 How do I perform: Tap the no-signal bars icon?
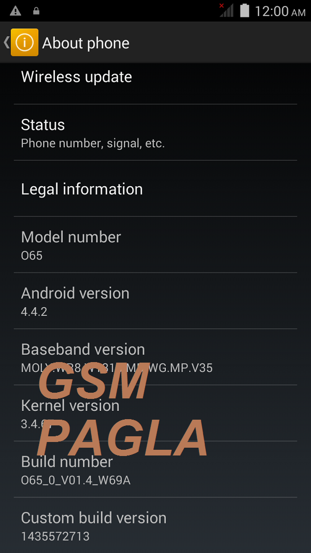[226, 10]
